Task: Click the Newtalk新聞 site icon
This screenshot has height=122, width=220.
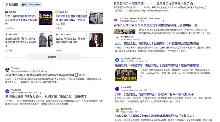Action: pos(117,38)
